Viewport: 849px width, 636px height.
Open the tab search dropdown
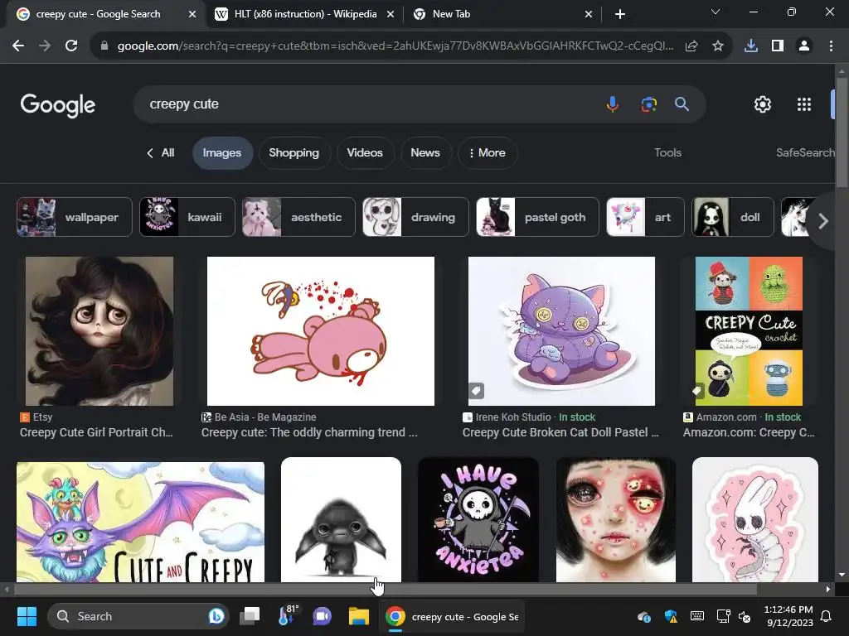716,12
